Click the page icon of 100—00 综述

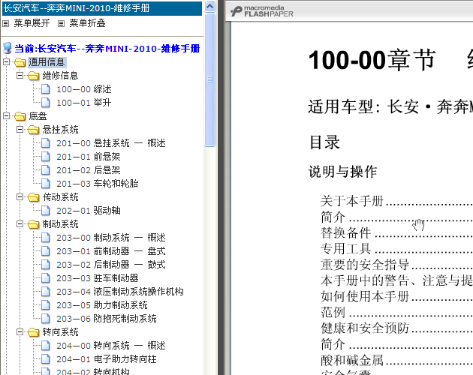46,89
